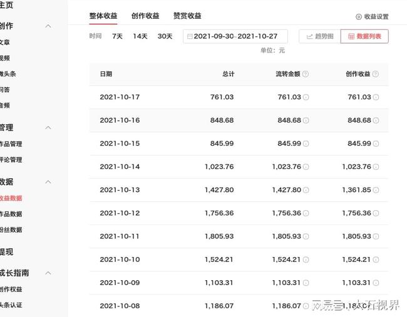Collapse the 创作 sidebar section
This screenshot has width=407, height=317.
click(x=48, y=26)
